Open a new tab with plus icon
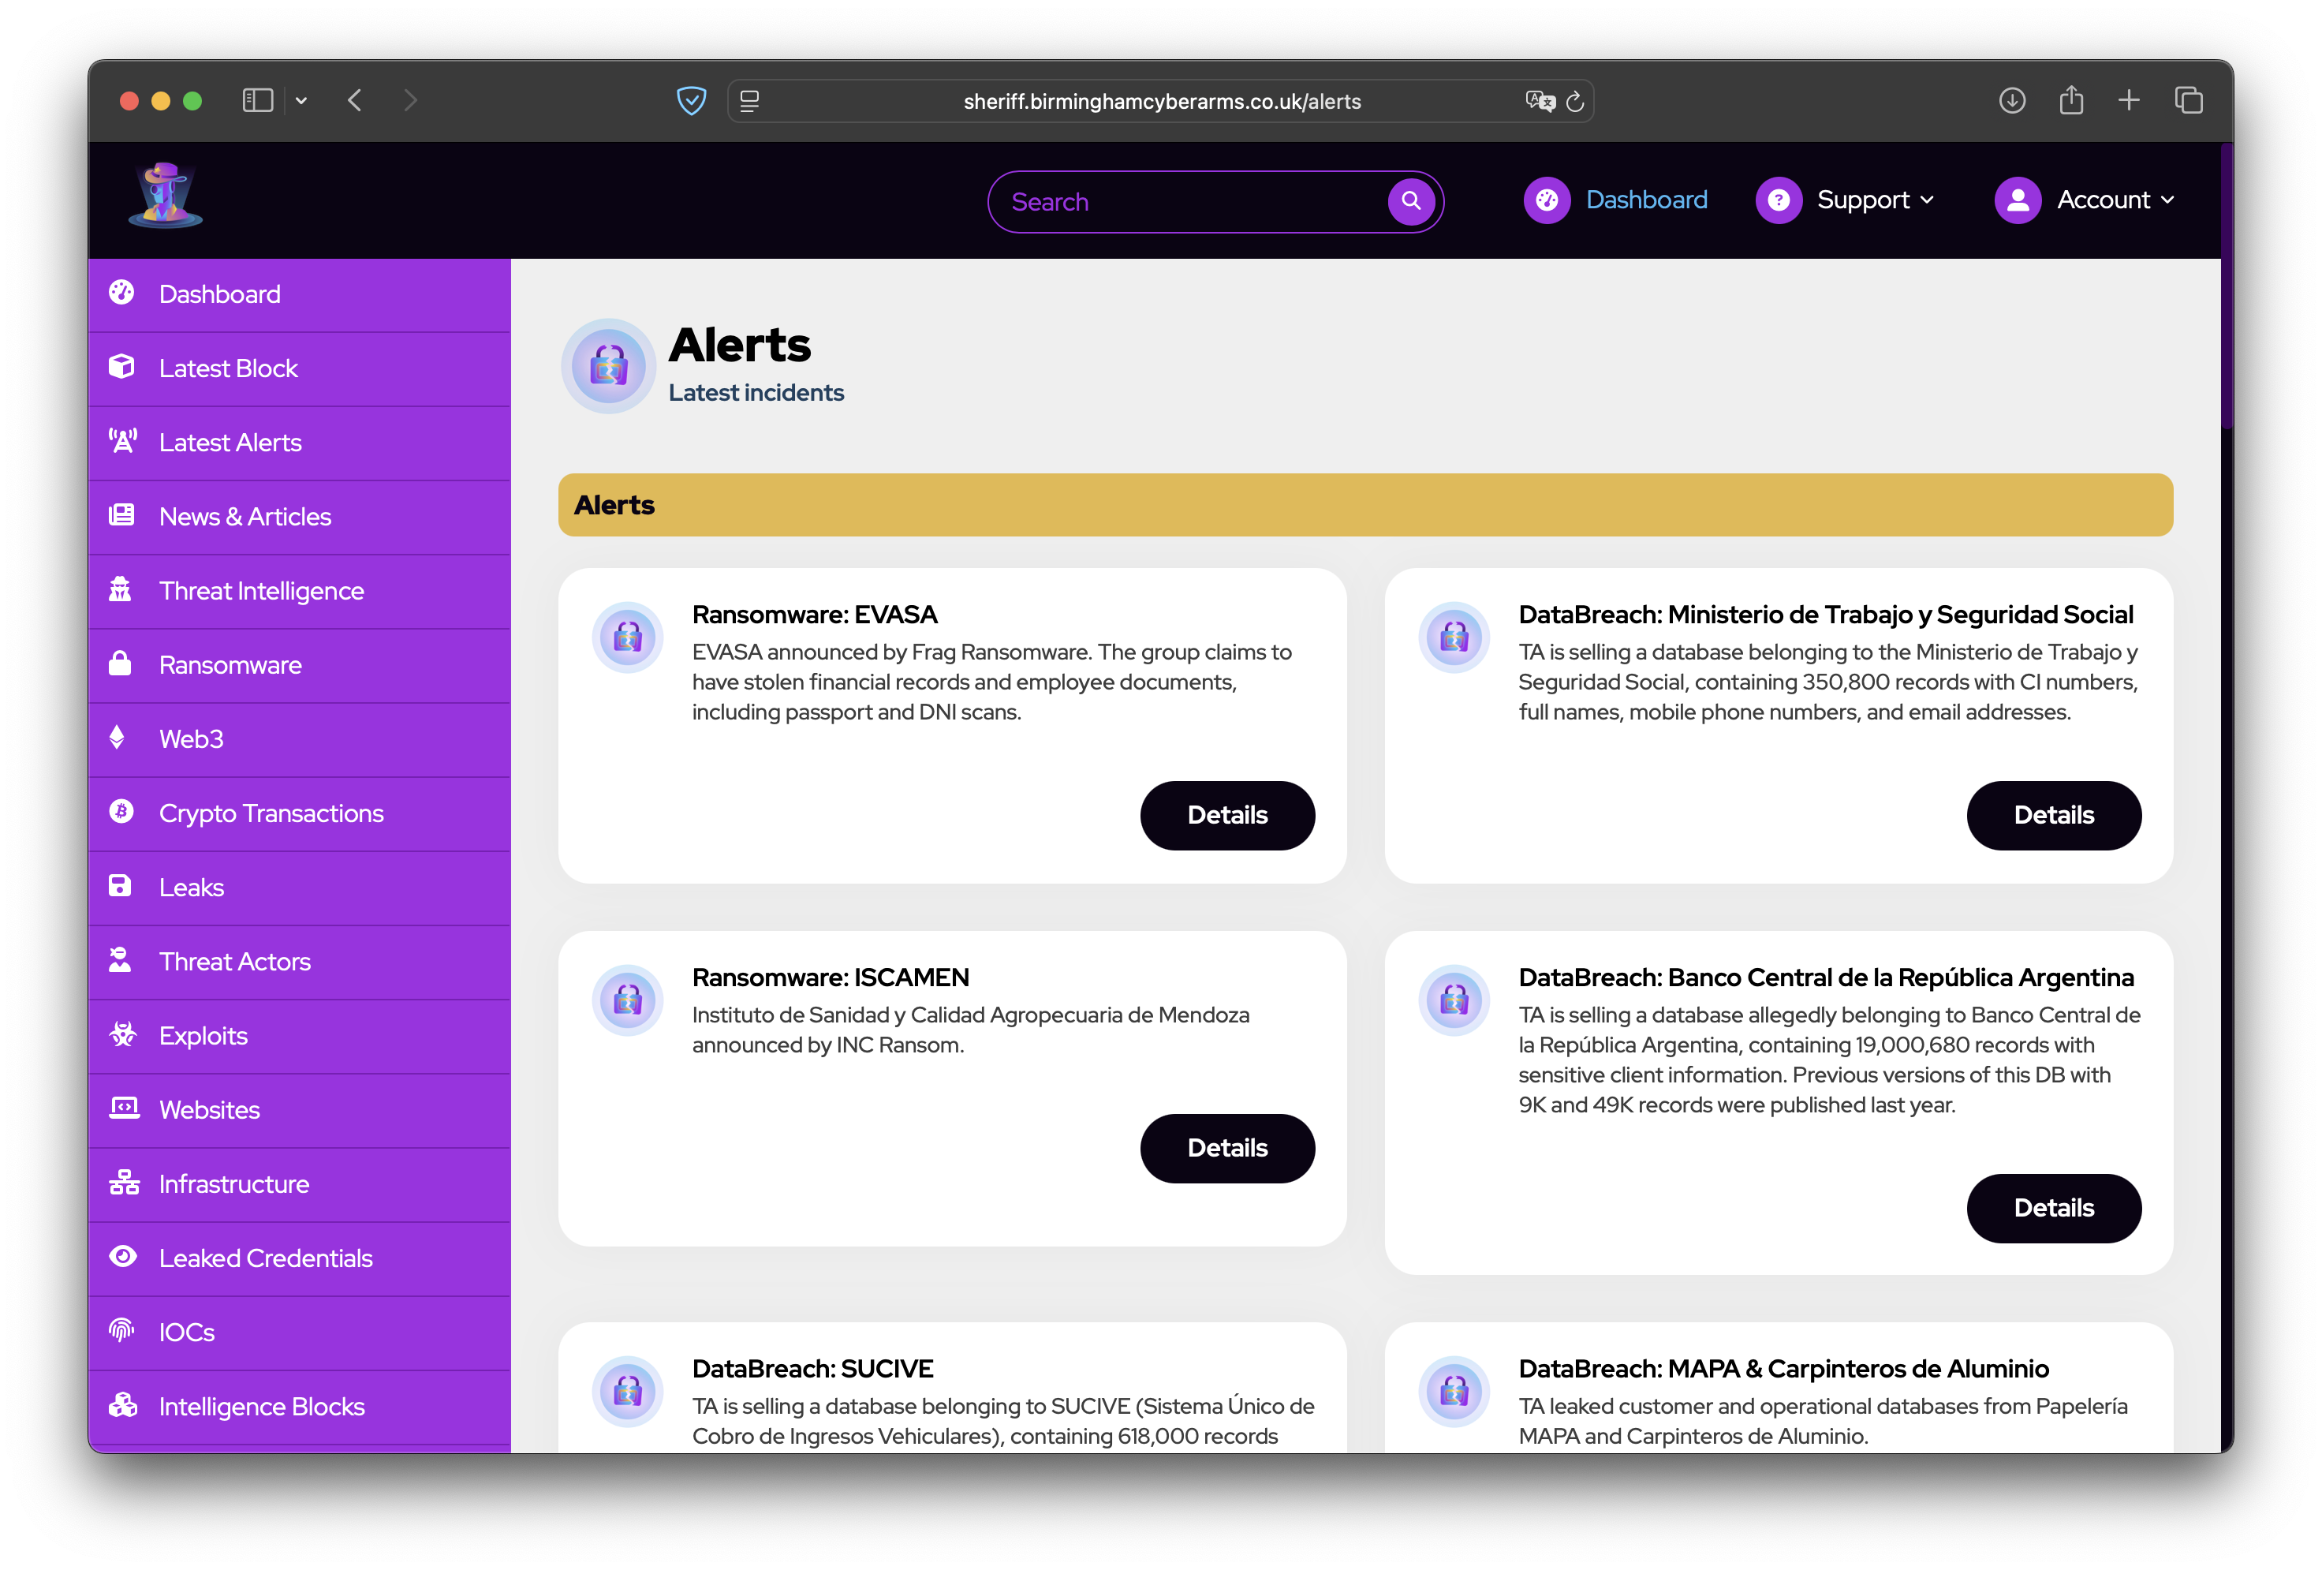Image resolution: width=2322 pixels, height=1570 pixels. tap(2128, 101)
